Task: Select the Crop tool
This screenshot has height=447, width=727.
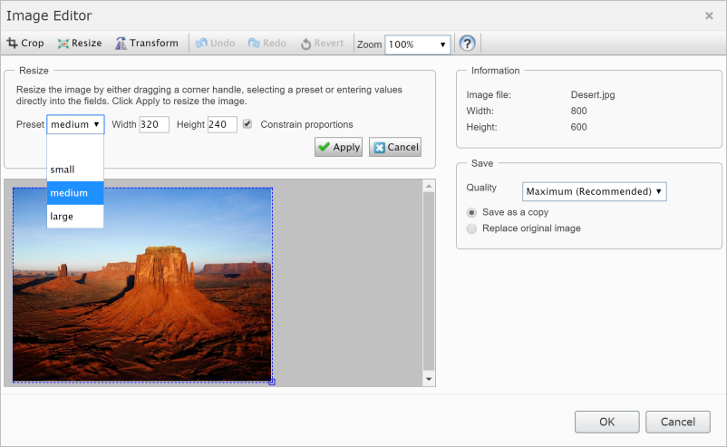Action: tap(25, 44)
